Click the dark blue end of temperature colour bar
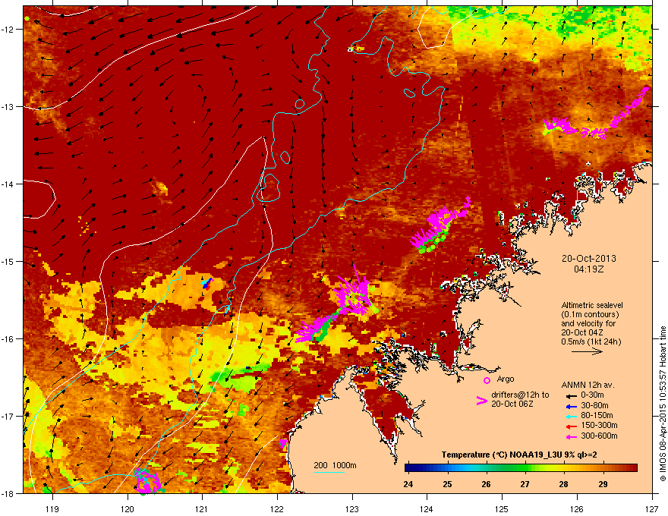Screen dimensions: 668x516 409,467
